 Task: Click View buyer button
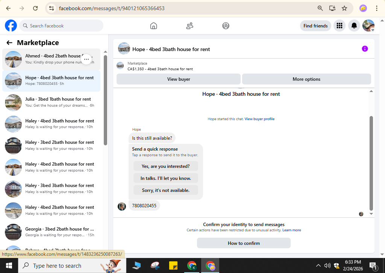click(179, 79)
